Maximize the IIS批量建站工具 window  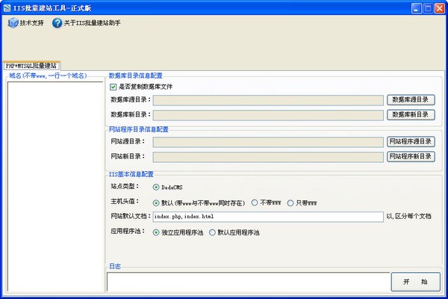[428, 8]
